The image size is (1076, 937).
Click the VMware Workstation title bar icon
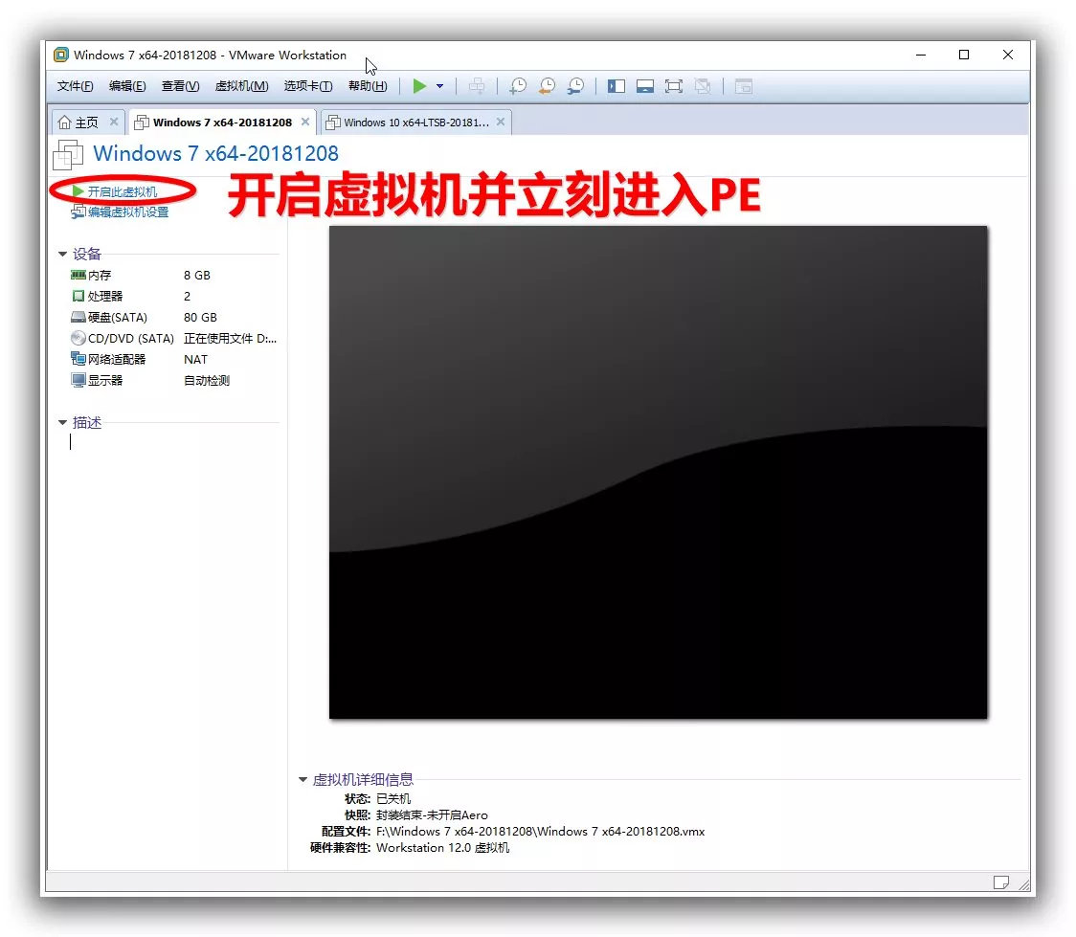click(x=61, y=55)
